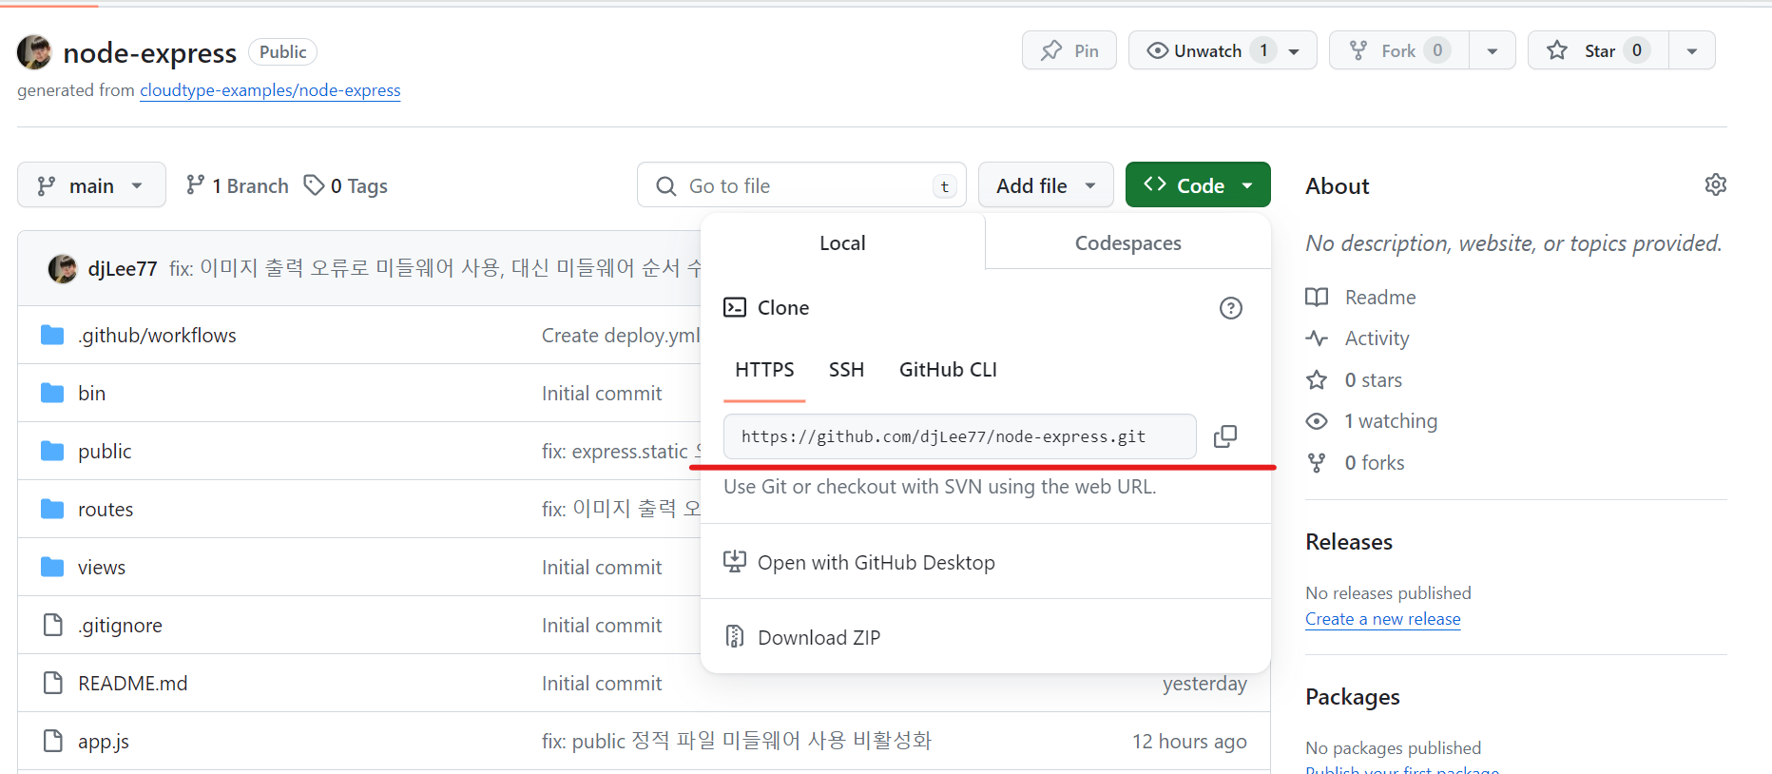1772x774 pixels.
Task: Click the HTTPS clone URL text field
Action: [x=959, y=436]
